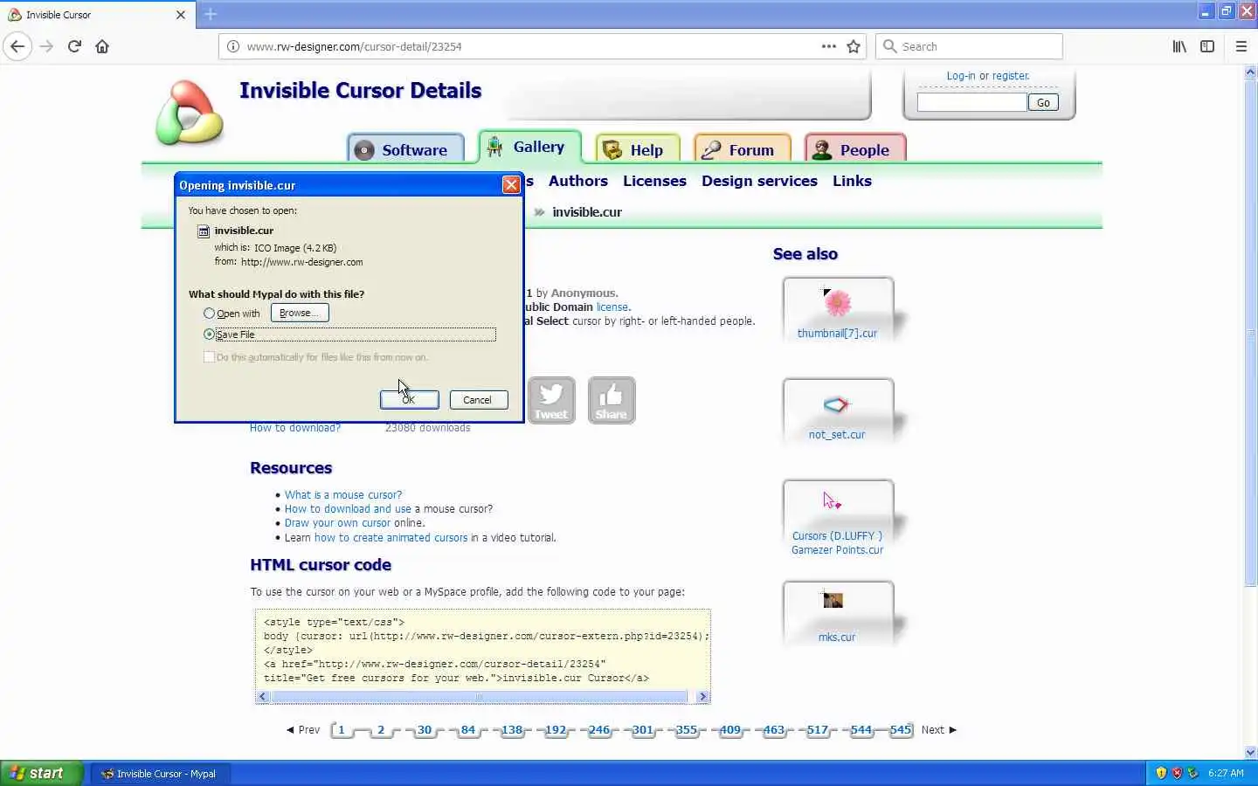The width and height of the screenshot is (1258, 786).
Task: Open the Software tab
Action: (x=405, y=149)
